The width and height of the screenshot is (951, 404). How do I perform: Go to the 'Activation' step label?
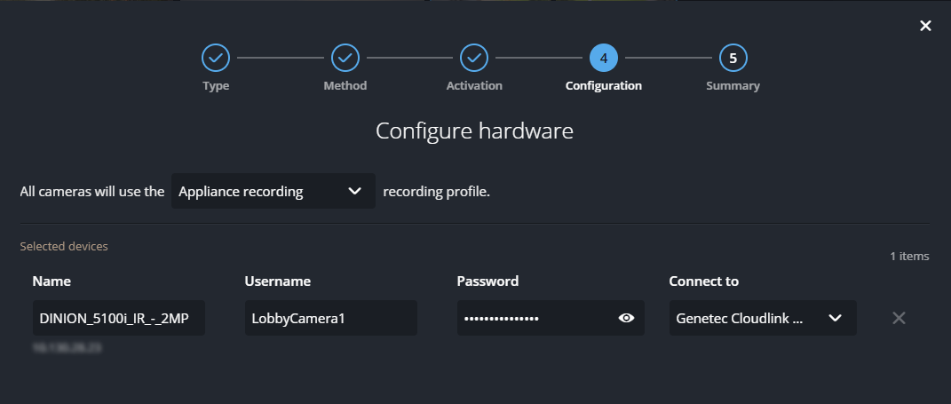pyautogui.click(x=474, y=86)
